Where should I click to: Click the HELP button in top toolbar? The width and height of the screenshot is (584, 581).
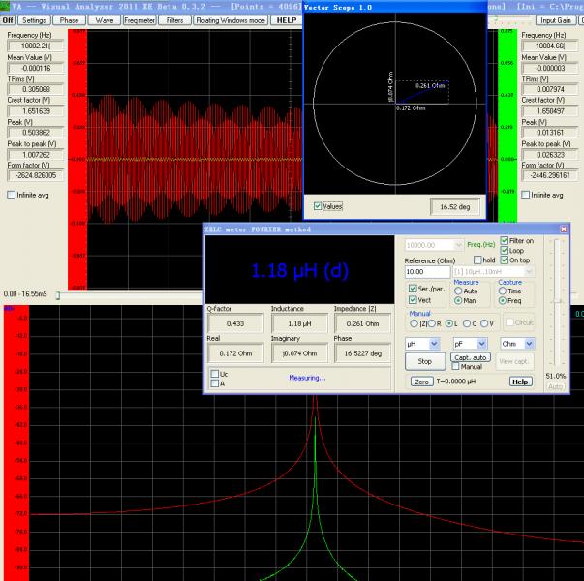pos(286,19)
